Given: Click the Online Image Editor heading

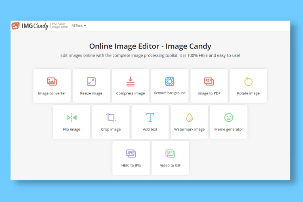Looking at the screenshot, I should tap(150, 46).
